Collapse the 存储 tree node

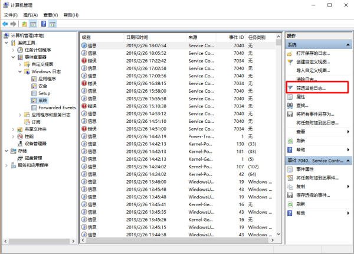tap(6, 151)
